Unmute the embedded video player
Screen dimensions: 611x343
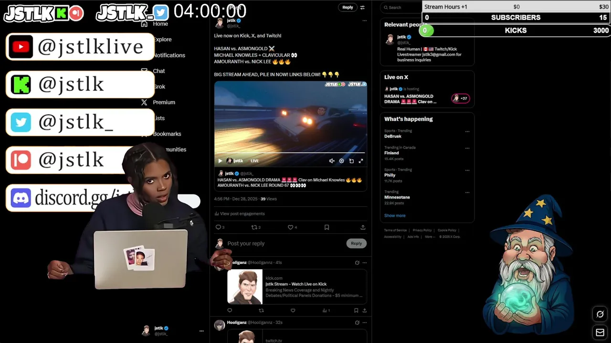tap(332, 161)
